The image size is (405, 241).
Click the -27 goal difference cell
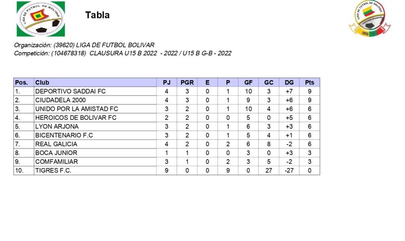pyautogui.click(x=289, y=170)
